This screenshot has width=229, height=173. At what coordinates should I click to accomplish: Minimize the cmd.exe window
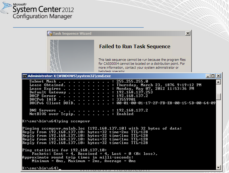pos(208,76)
